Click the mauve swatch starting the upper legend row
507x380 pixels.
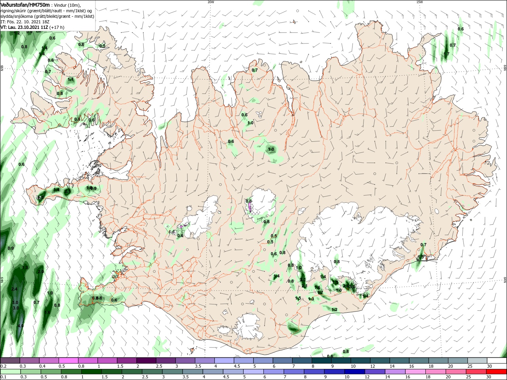(10, 360)
